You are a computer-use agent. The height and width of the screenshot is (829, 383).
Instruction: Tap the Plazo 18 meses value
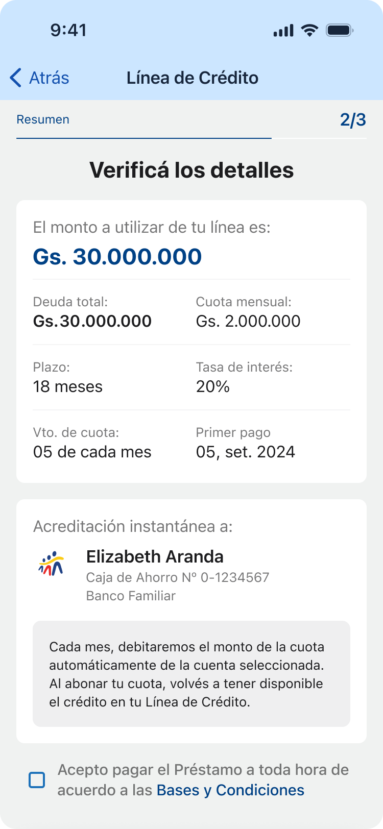click(68, 386)
